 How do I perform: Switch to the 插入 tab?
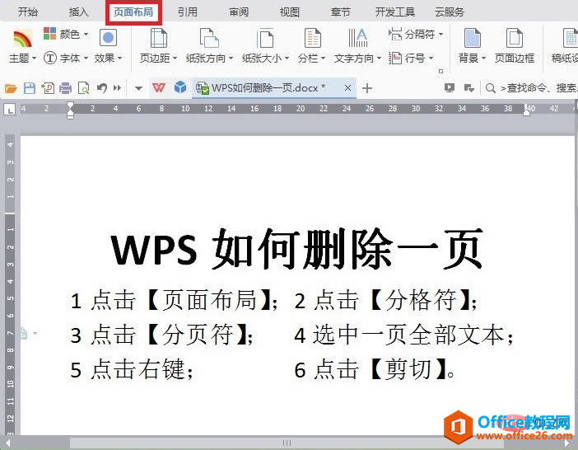click(78, 12)
